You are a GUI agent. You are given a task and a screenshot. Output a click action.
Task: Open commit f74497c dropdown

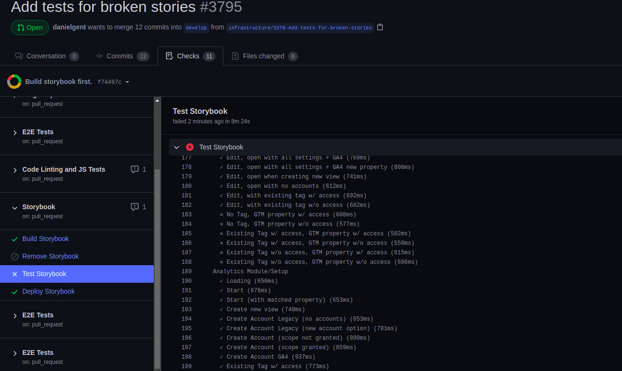tap(113, 82)
